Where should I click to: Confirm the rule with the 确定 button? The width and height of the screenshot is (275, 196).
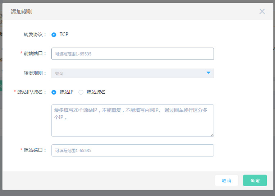tap(255, 181)
